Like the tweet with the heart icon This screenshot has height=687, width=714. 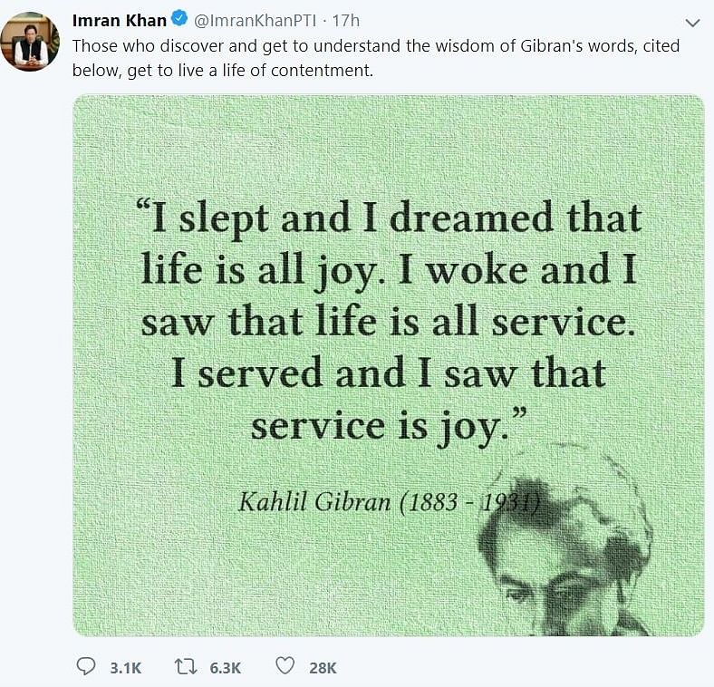(x=285, y=666)
